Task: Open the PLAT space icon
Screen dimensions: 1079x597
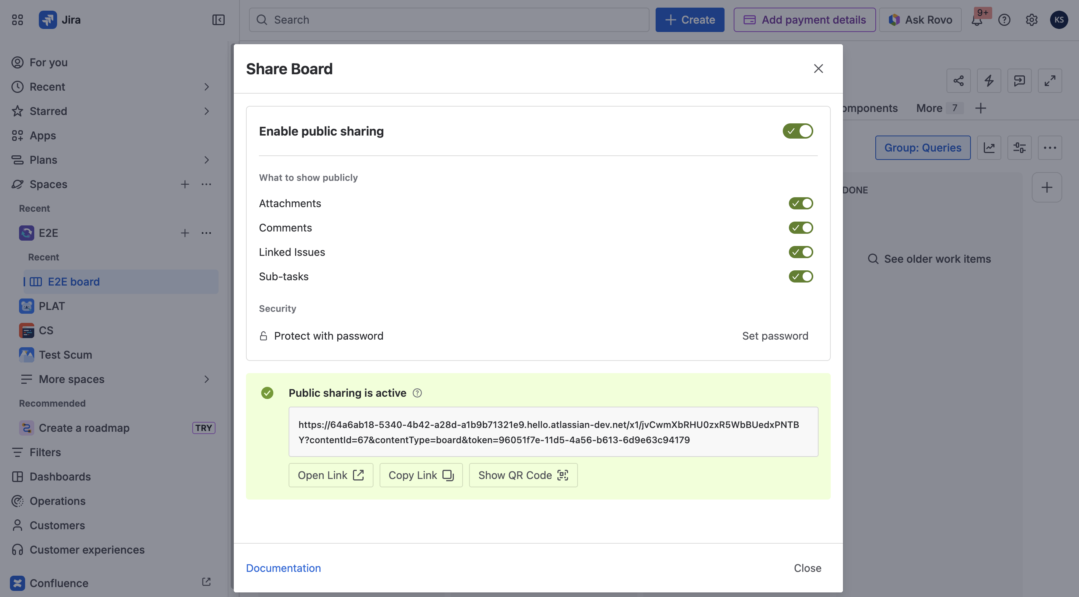Action: click(x=26, y=306)
